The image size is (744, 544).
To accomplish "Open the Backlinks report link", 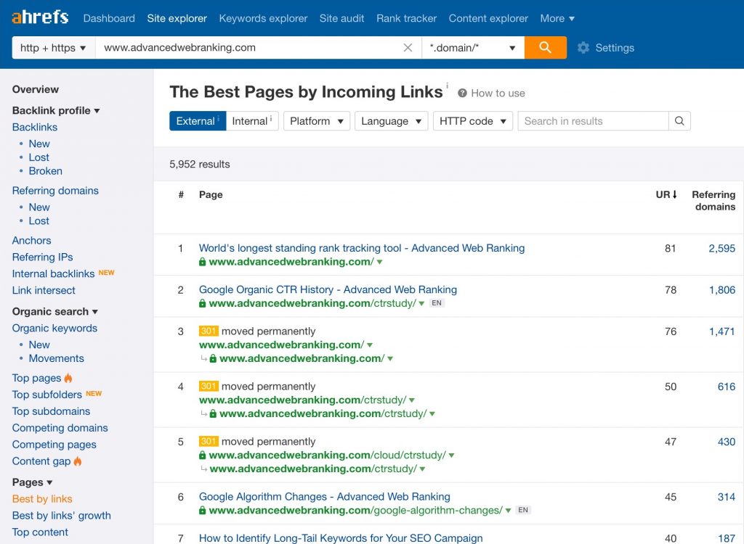I will tap(35, 127).
